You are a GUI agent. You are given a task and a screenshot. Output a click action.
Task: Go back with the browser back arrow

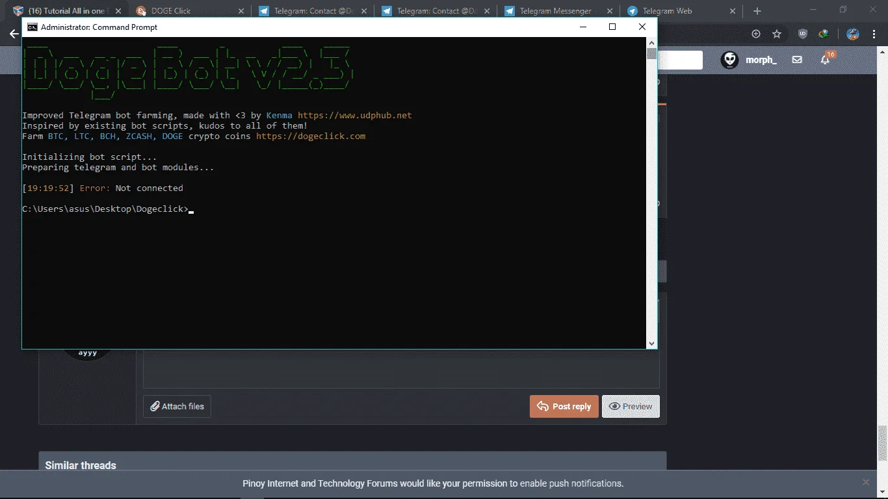[14, 34]
